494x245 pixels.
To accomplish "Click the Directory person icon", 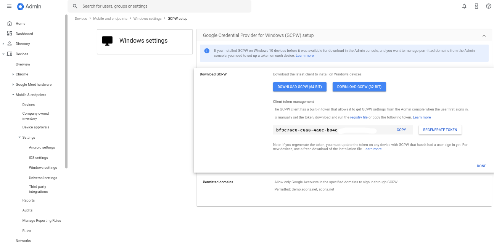I will (10, 44).
